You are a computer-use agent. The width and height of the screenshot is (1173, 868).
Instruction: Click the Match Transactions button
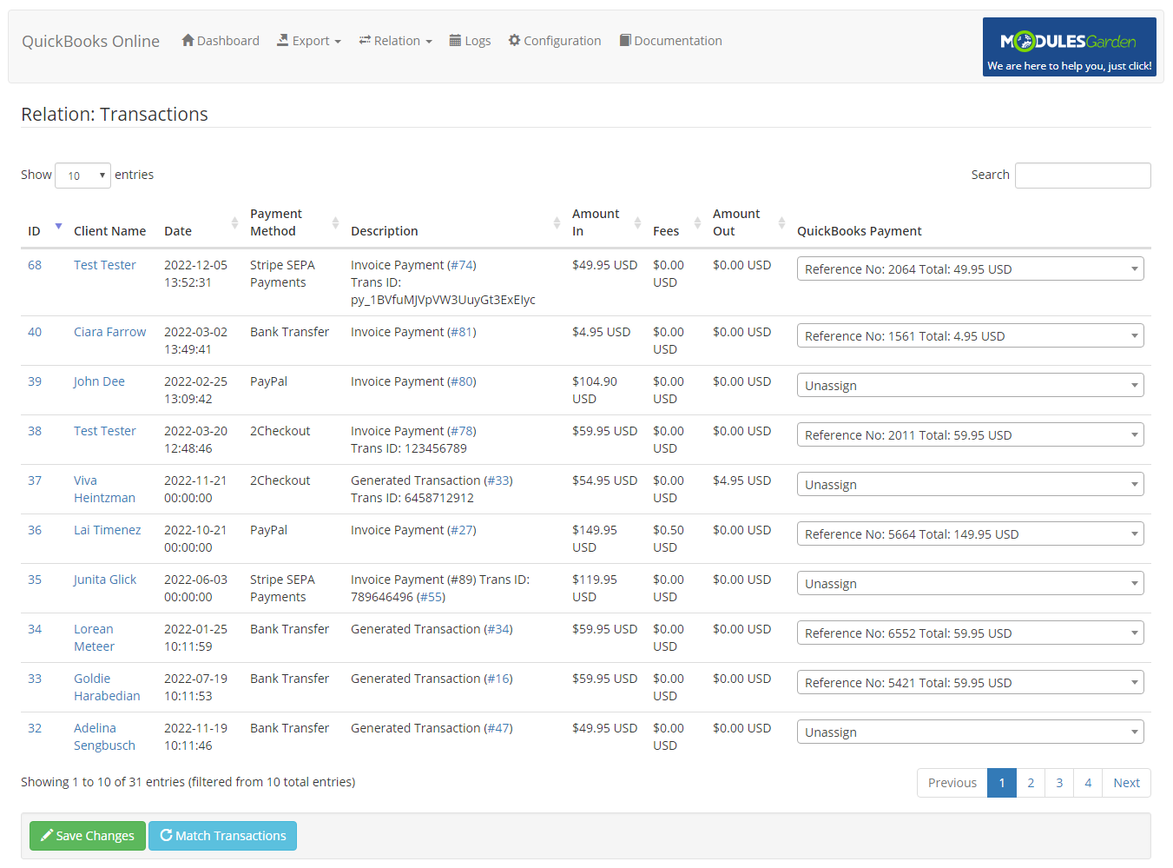click(222, 836)
